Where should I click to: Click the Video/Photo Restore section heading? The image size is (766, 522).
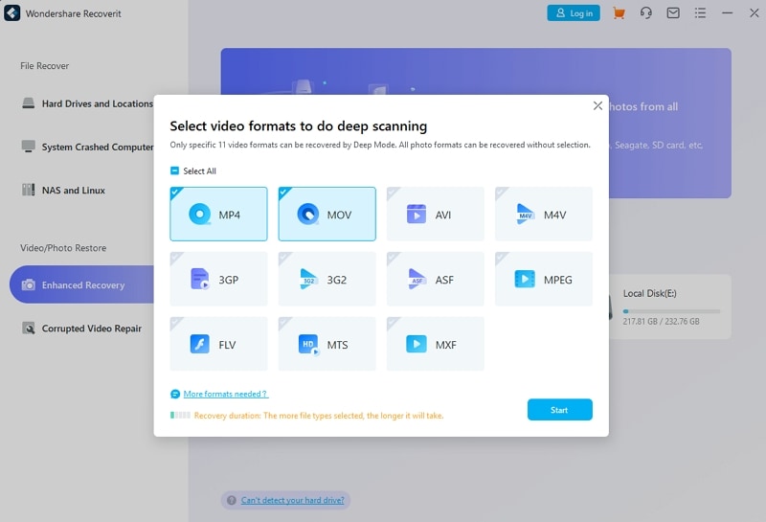[x=63, y=248]
